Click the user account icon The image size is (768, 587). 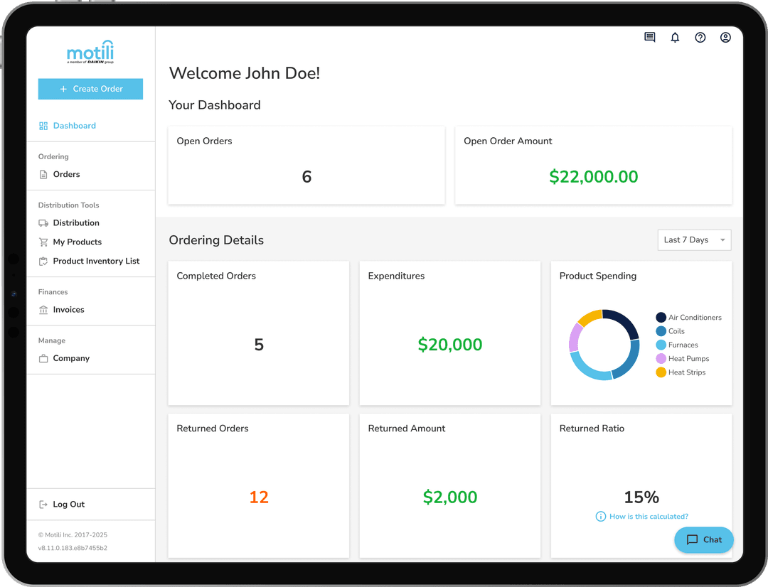pyautogui.click(x=725, y=37)
